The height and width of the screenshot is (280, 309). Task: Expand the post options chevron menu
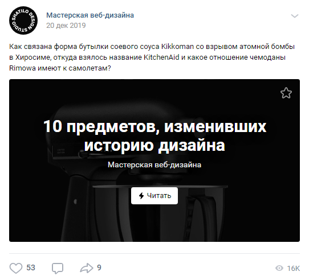[295, 16]
